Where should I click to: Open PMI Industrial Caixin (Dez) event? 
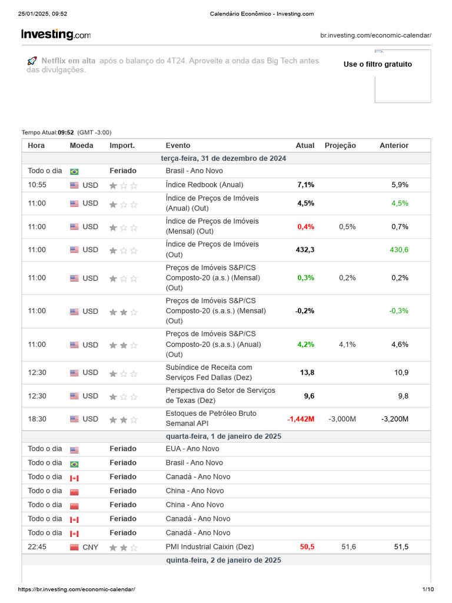[x=210, y=546]
